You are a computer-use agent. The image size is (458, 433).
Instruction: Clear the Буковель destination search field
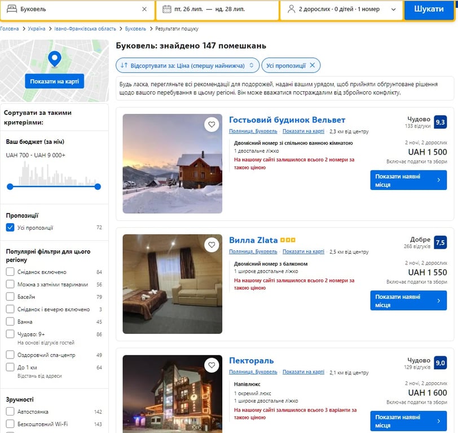[144, 9]
